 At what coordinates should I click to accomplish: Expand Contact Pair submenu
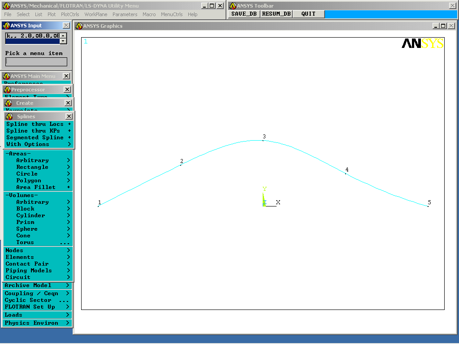tap(38, 264)
